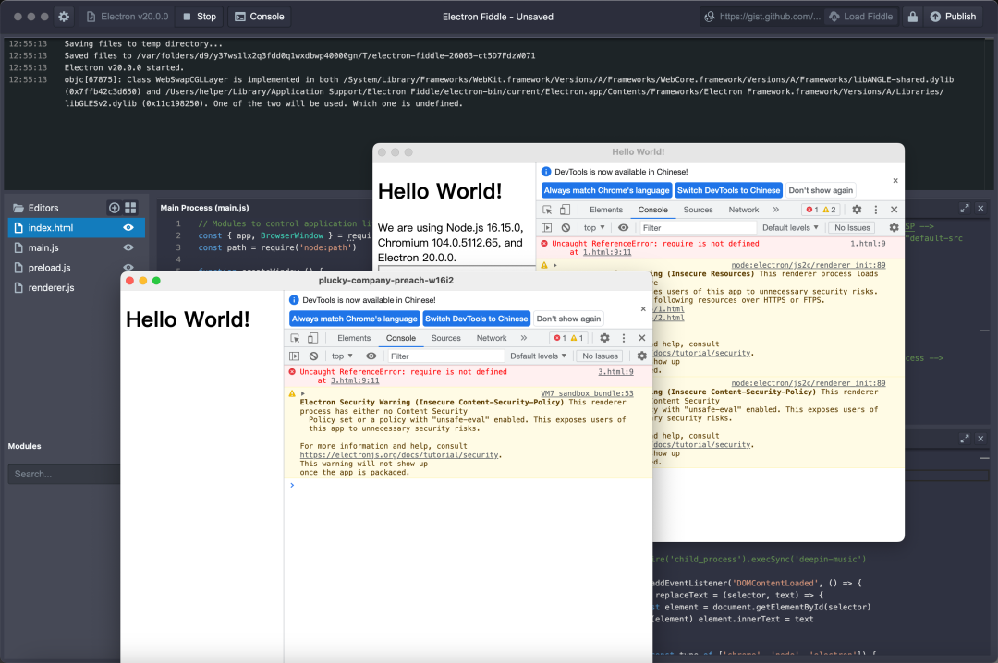Open the Electron v20.0.0 version selector
998x663 pixels.
point(127,17)
